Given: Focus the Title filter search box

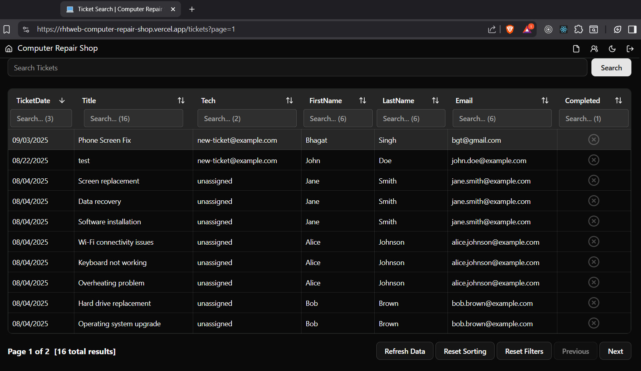Looking at the screenshot, I should [x=134, y=118].
